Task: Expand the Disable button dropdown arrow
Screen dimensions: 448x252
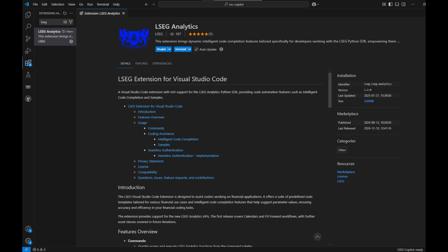Action: (169, 49)
